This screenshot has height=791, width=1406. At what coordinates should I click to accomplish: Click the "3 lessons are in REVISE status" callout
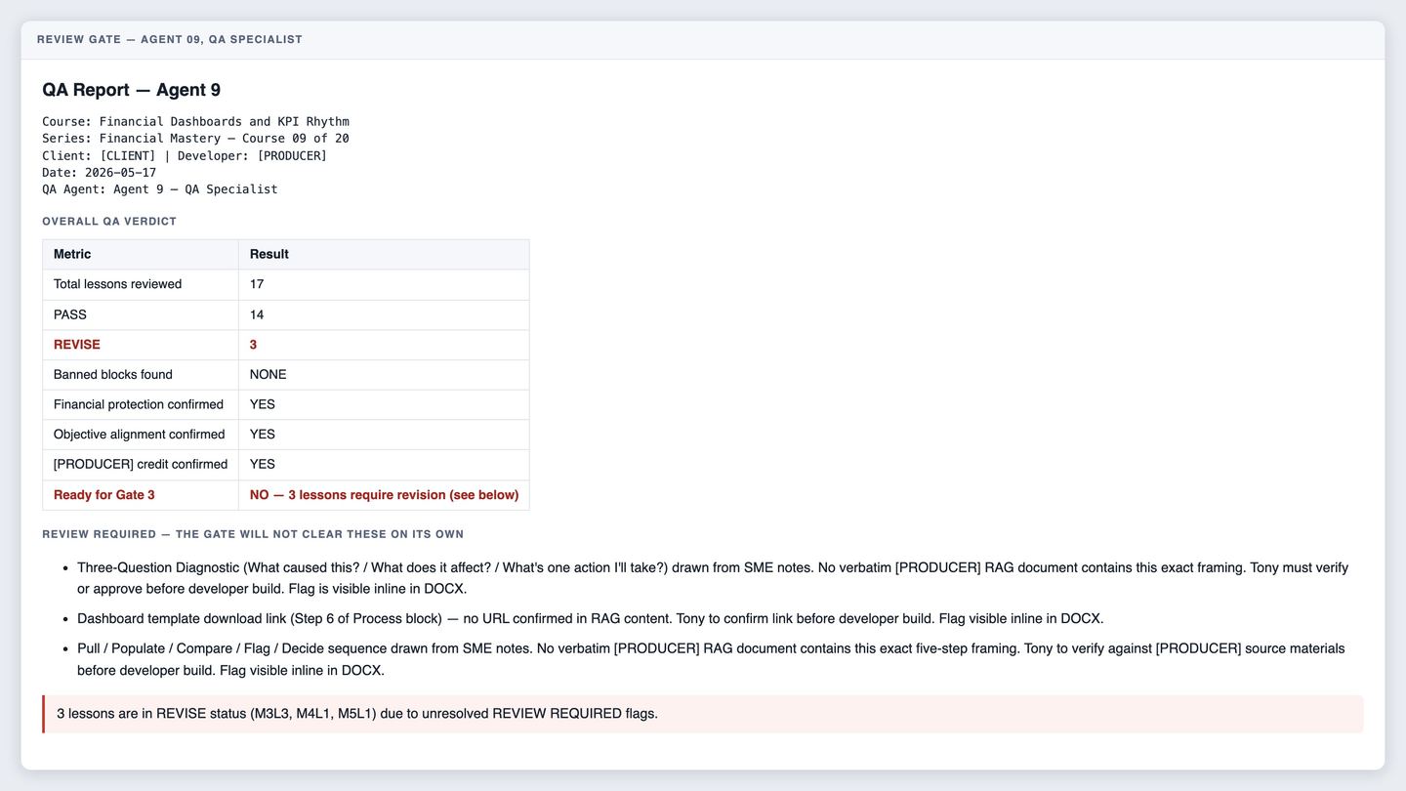coord(703,714)
